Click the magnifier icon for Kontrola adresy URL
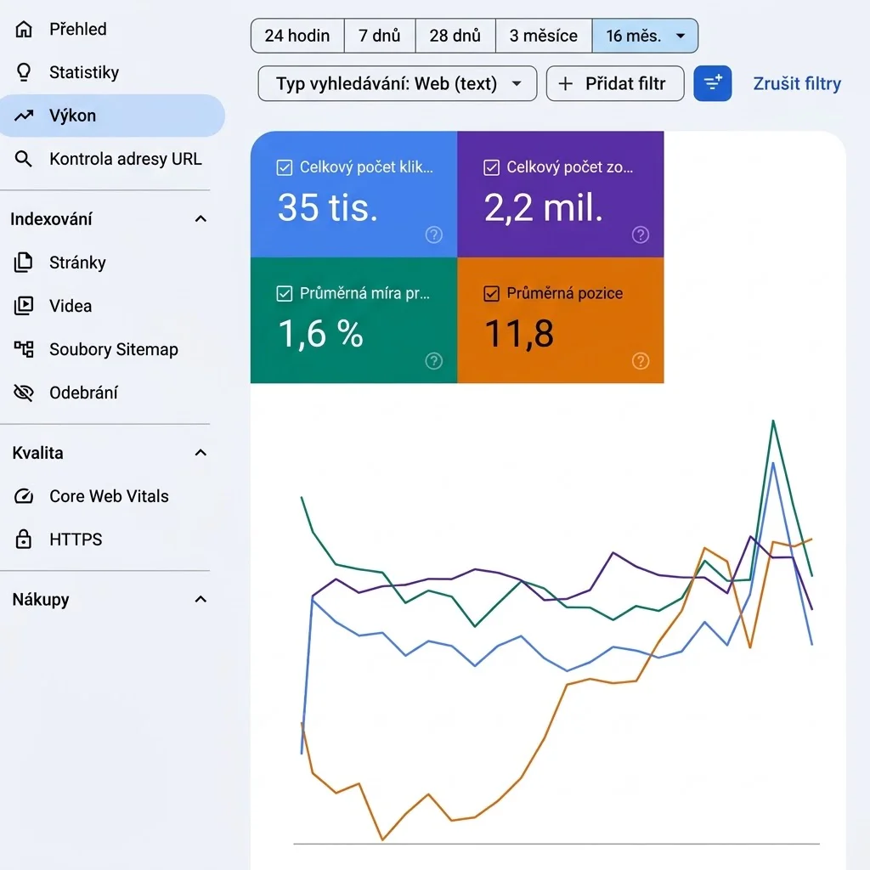 click(x=23, y=159)
